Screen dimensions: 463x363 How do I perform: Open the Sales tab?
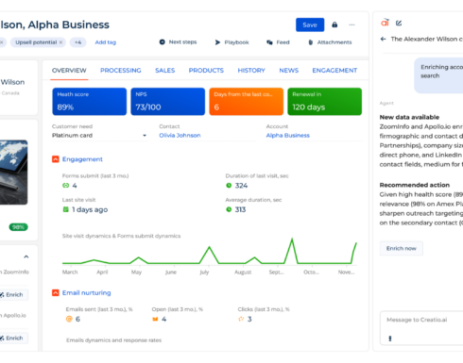[164, 71]
